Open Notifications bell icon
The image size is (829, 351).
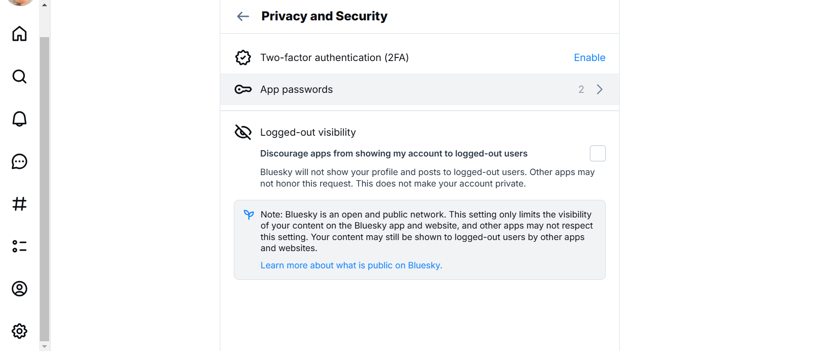coord(19,119)
